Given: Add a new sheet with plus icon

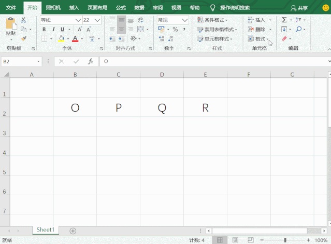Looking at the screenshot, I should pos(73,231).
